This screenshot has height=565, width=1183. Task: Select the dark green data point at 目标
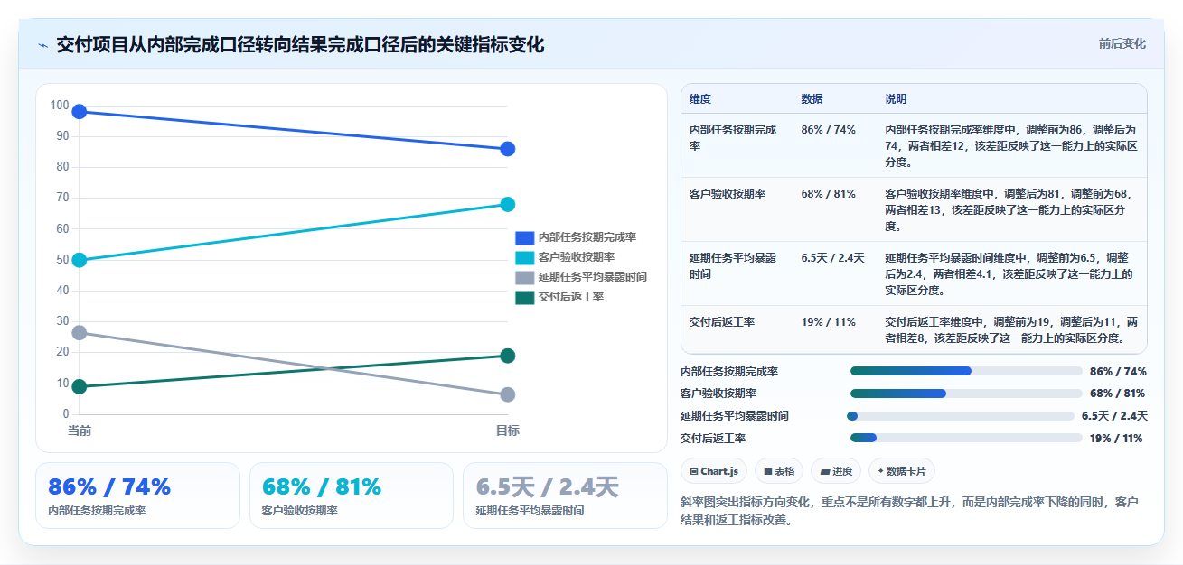508,356
